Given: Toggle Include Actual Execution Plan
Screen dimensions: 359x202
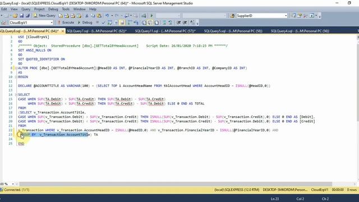Looking at the screenshot, I should point(130,22).
